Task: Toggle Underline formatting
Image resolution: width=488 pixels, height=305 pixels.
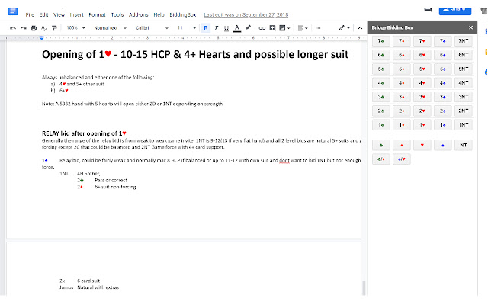Action: pyautogui.click(x=227, y=27)
